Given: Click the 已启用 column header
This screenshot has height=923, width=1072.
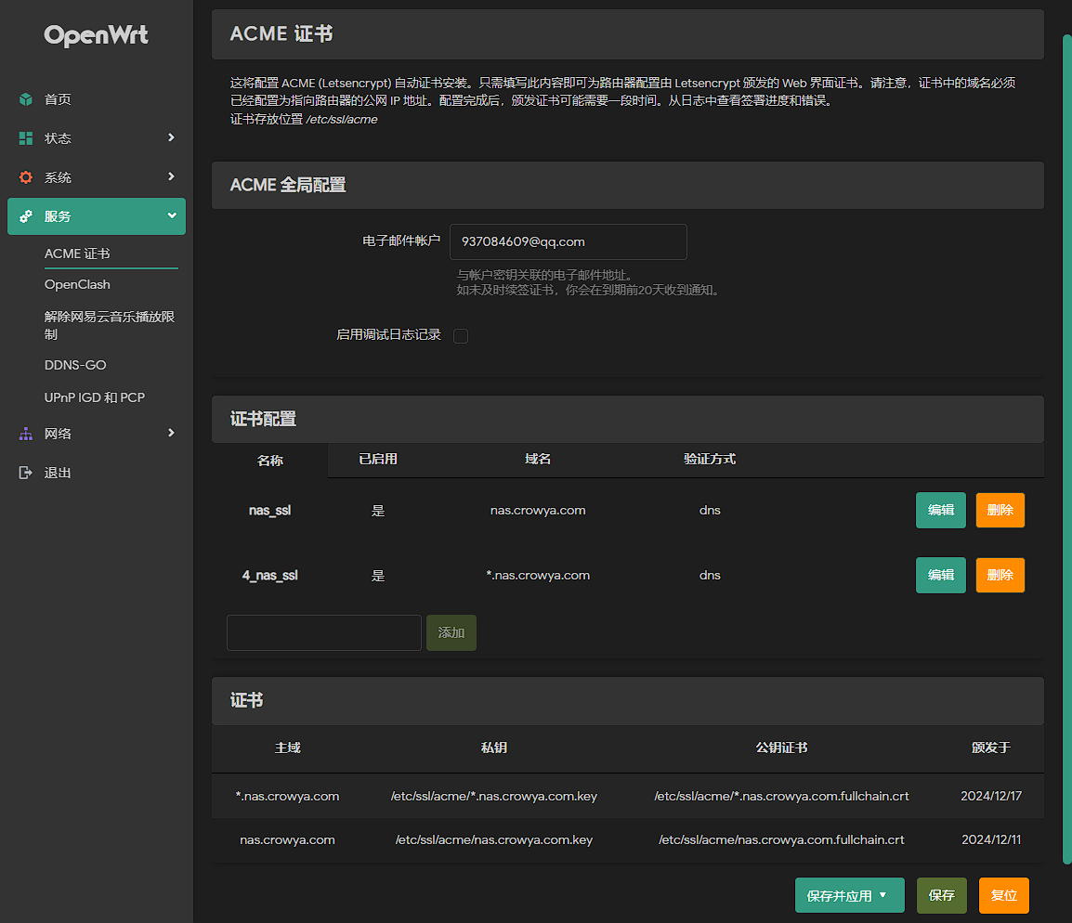Looking at the screenshot, I should (378, 459).
